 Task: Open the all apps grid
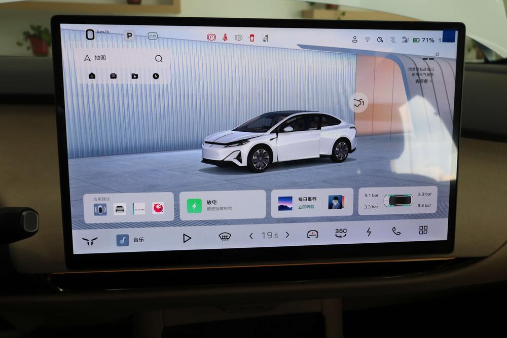pyautogui.click(x=423, y=230)
